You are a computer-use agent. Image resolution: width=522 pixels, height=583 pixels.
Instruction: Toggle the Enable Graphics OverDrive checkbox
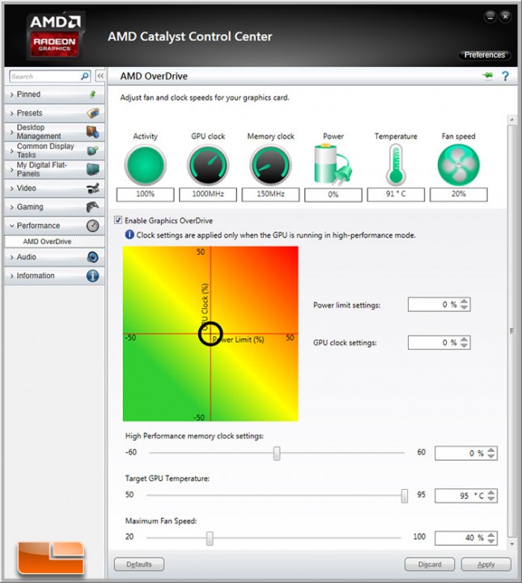[118, 220]
